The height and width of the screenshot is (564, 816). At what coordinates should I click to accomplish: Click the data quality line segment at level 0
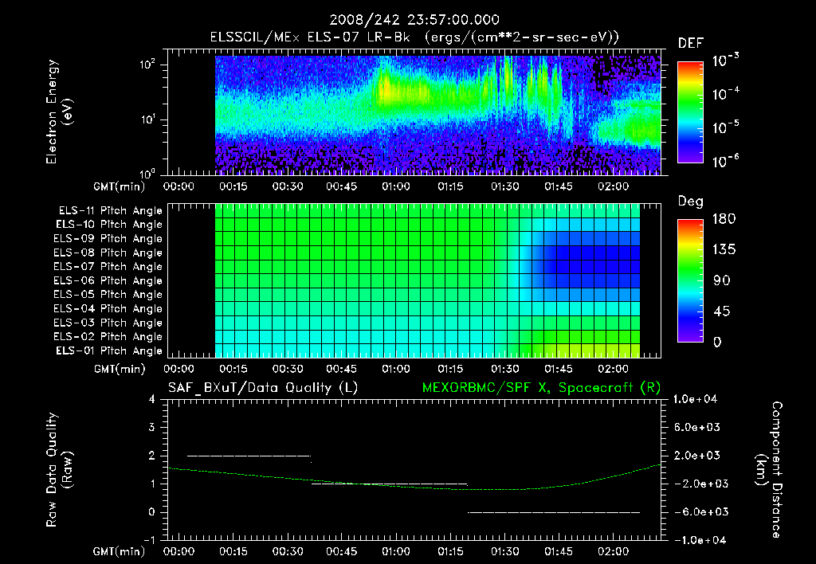click(554, 512)
